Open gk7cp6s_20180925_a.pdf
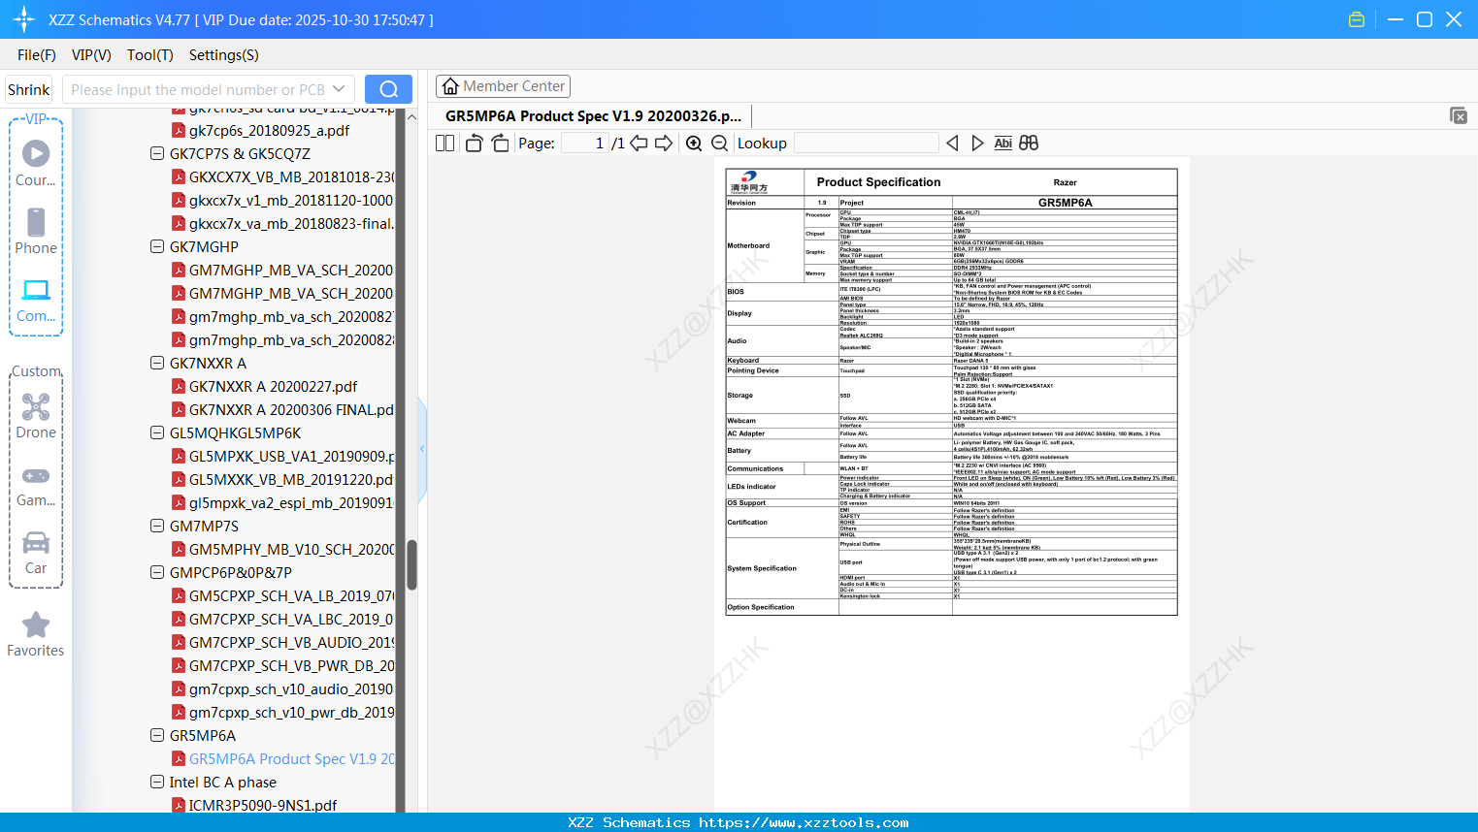 [x=269, y=130]
